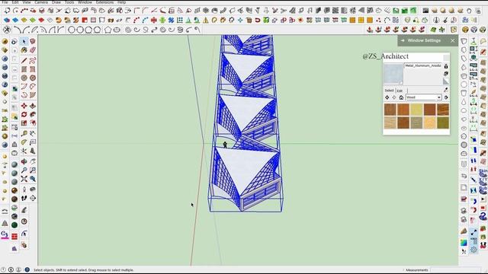
Task: Choose the Axes tool
Action: pos(24,151)
